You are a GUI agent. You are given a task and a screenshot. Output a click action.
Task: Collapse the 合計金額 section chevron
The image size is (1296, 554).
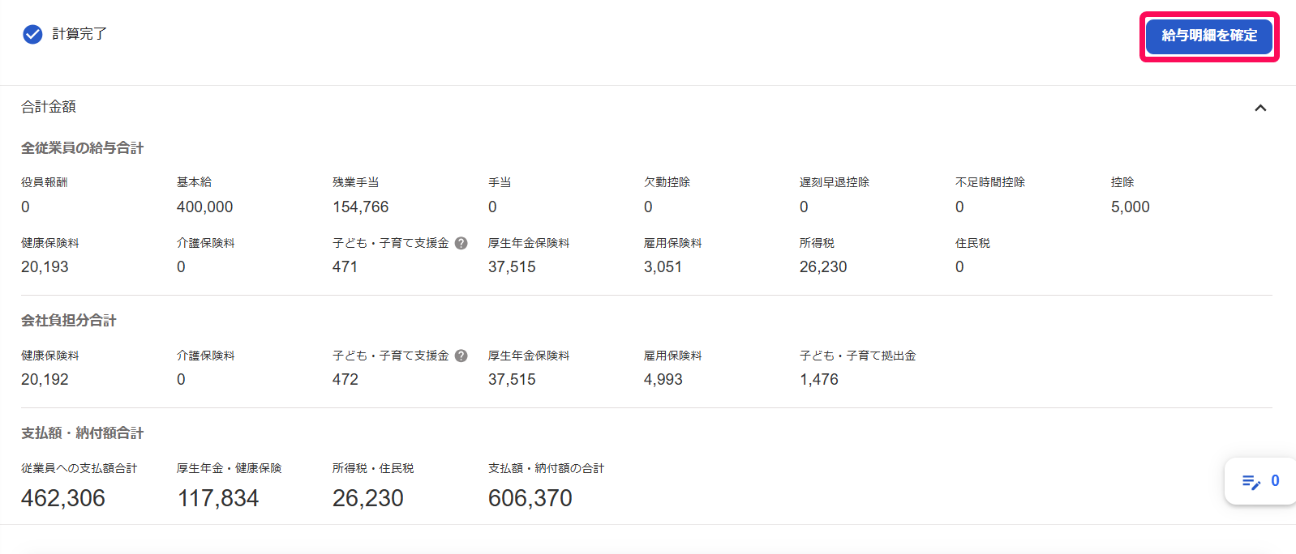(x=1260, y=108)
